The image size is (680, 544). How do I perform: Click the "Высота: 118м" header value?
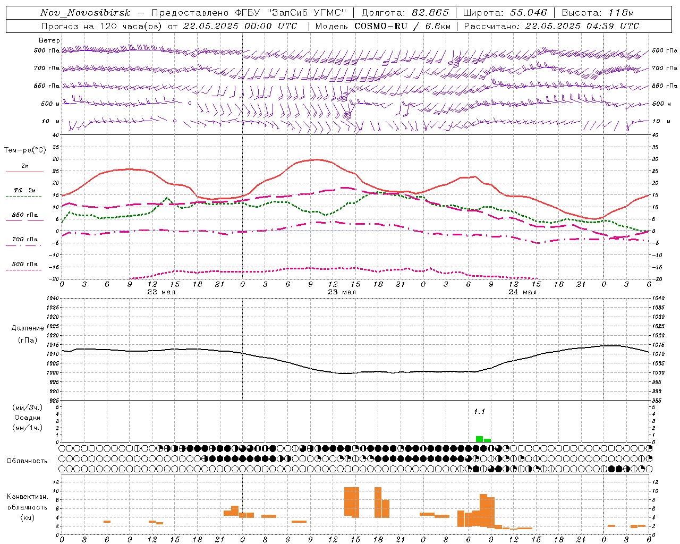click(x=598, y=13)
